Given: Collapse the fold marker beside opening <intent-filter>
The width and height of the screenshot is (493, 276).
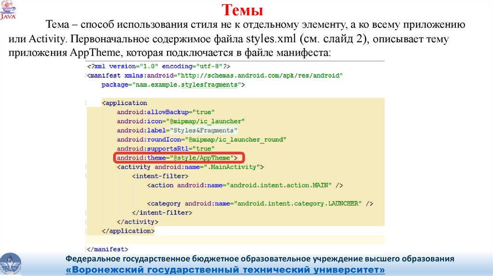Looking at the screenshot, I should pyautogui.click(x=86, y=176).
